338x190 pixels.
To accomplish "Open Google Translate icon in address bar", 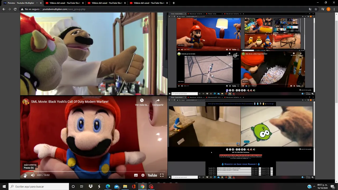I will coord(310,9).
